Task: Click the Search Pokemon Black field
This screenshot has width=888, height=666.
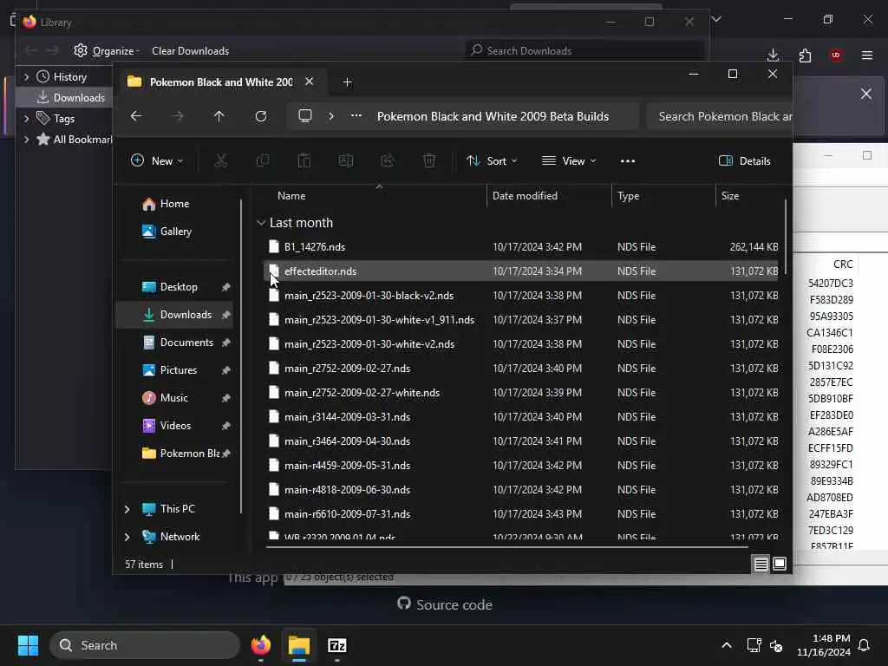Action: [x=719, y=116]
